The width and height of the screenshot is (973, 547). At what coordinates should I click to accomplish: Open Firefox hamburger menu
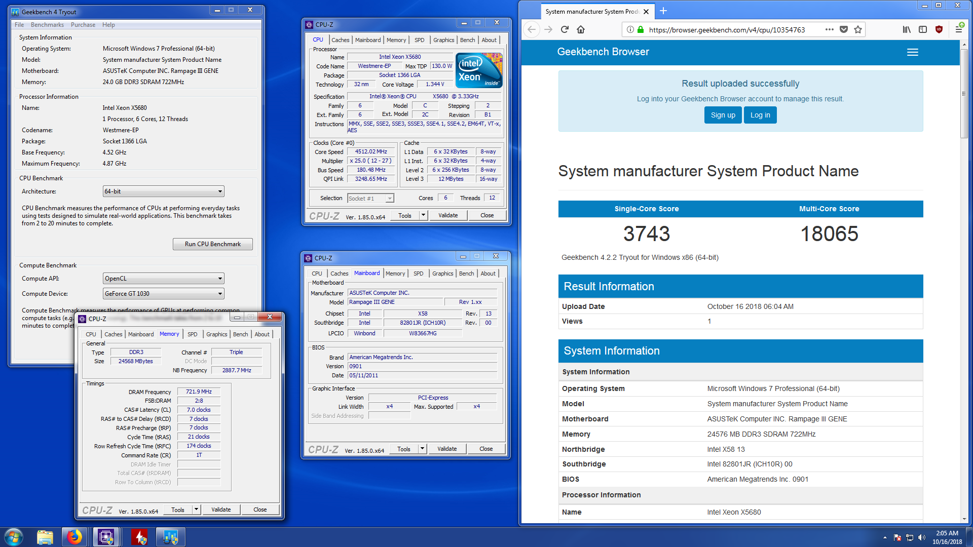pyautogui.click(x=959, y=29)
